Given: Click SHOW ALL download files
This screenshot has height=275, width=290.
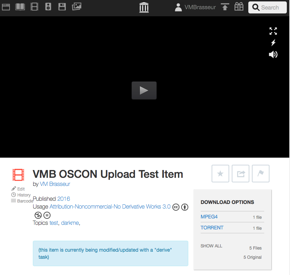Looking at the screenshot, I should [x=211, y=246].
